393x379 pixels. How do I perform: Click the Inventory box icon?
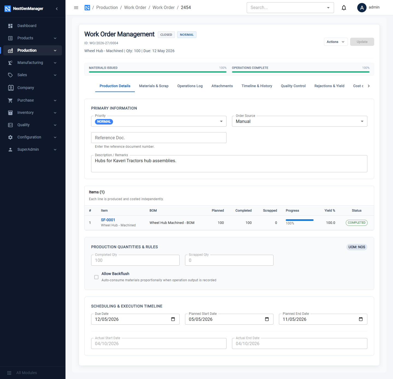pyautogui.click(x=10, y=112)
